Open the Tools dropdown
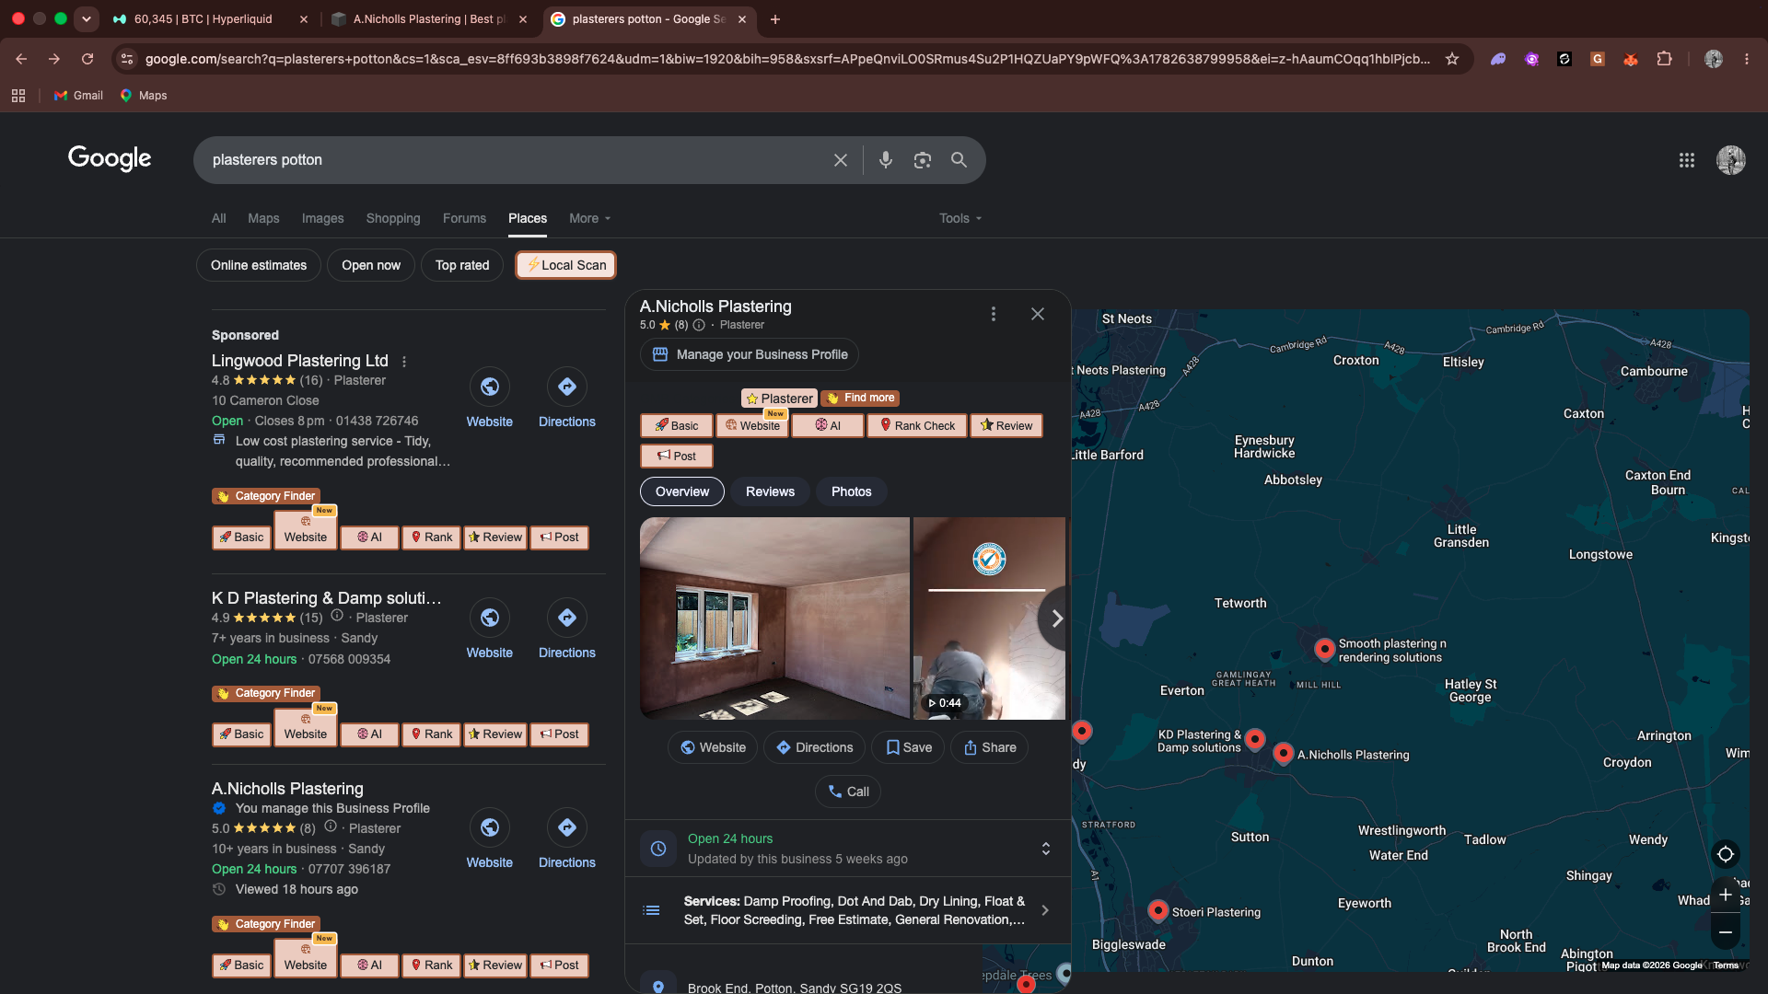This screenshot has height=994, width=1768. tap(960, 218)
